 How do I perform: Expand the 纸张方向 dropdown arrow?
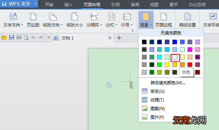pyautogui.click(x=62, y=25)
